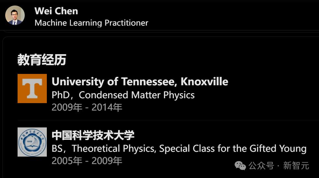This screenshot has height=178, width=319.
Task: Click the Machine Learning Practitioner headline
Action: (91, 23)
